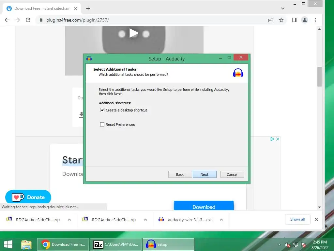
Task: Click Next in Audacity setup
Action: (x=205, y=175)
